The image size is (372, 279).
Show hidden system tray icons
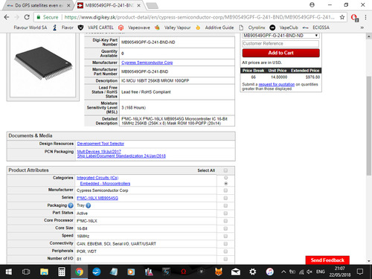[x=283, y=272]
